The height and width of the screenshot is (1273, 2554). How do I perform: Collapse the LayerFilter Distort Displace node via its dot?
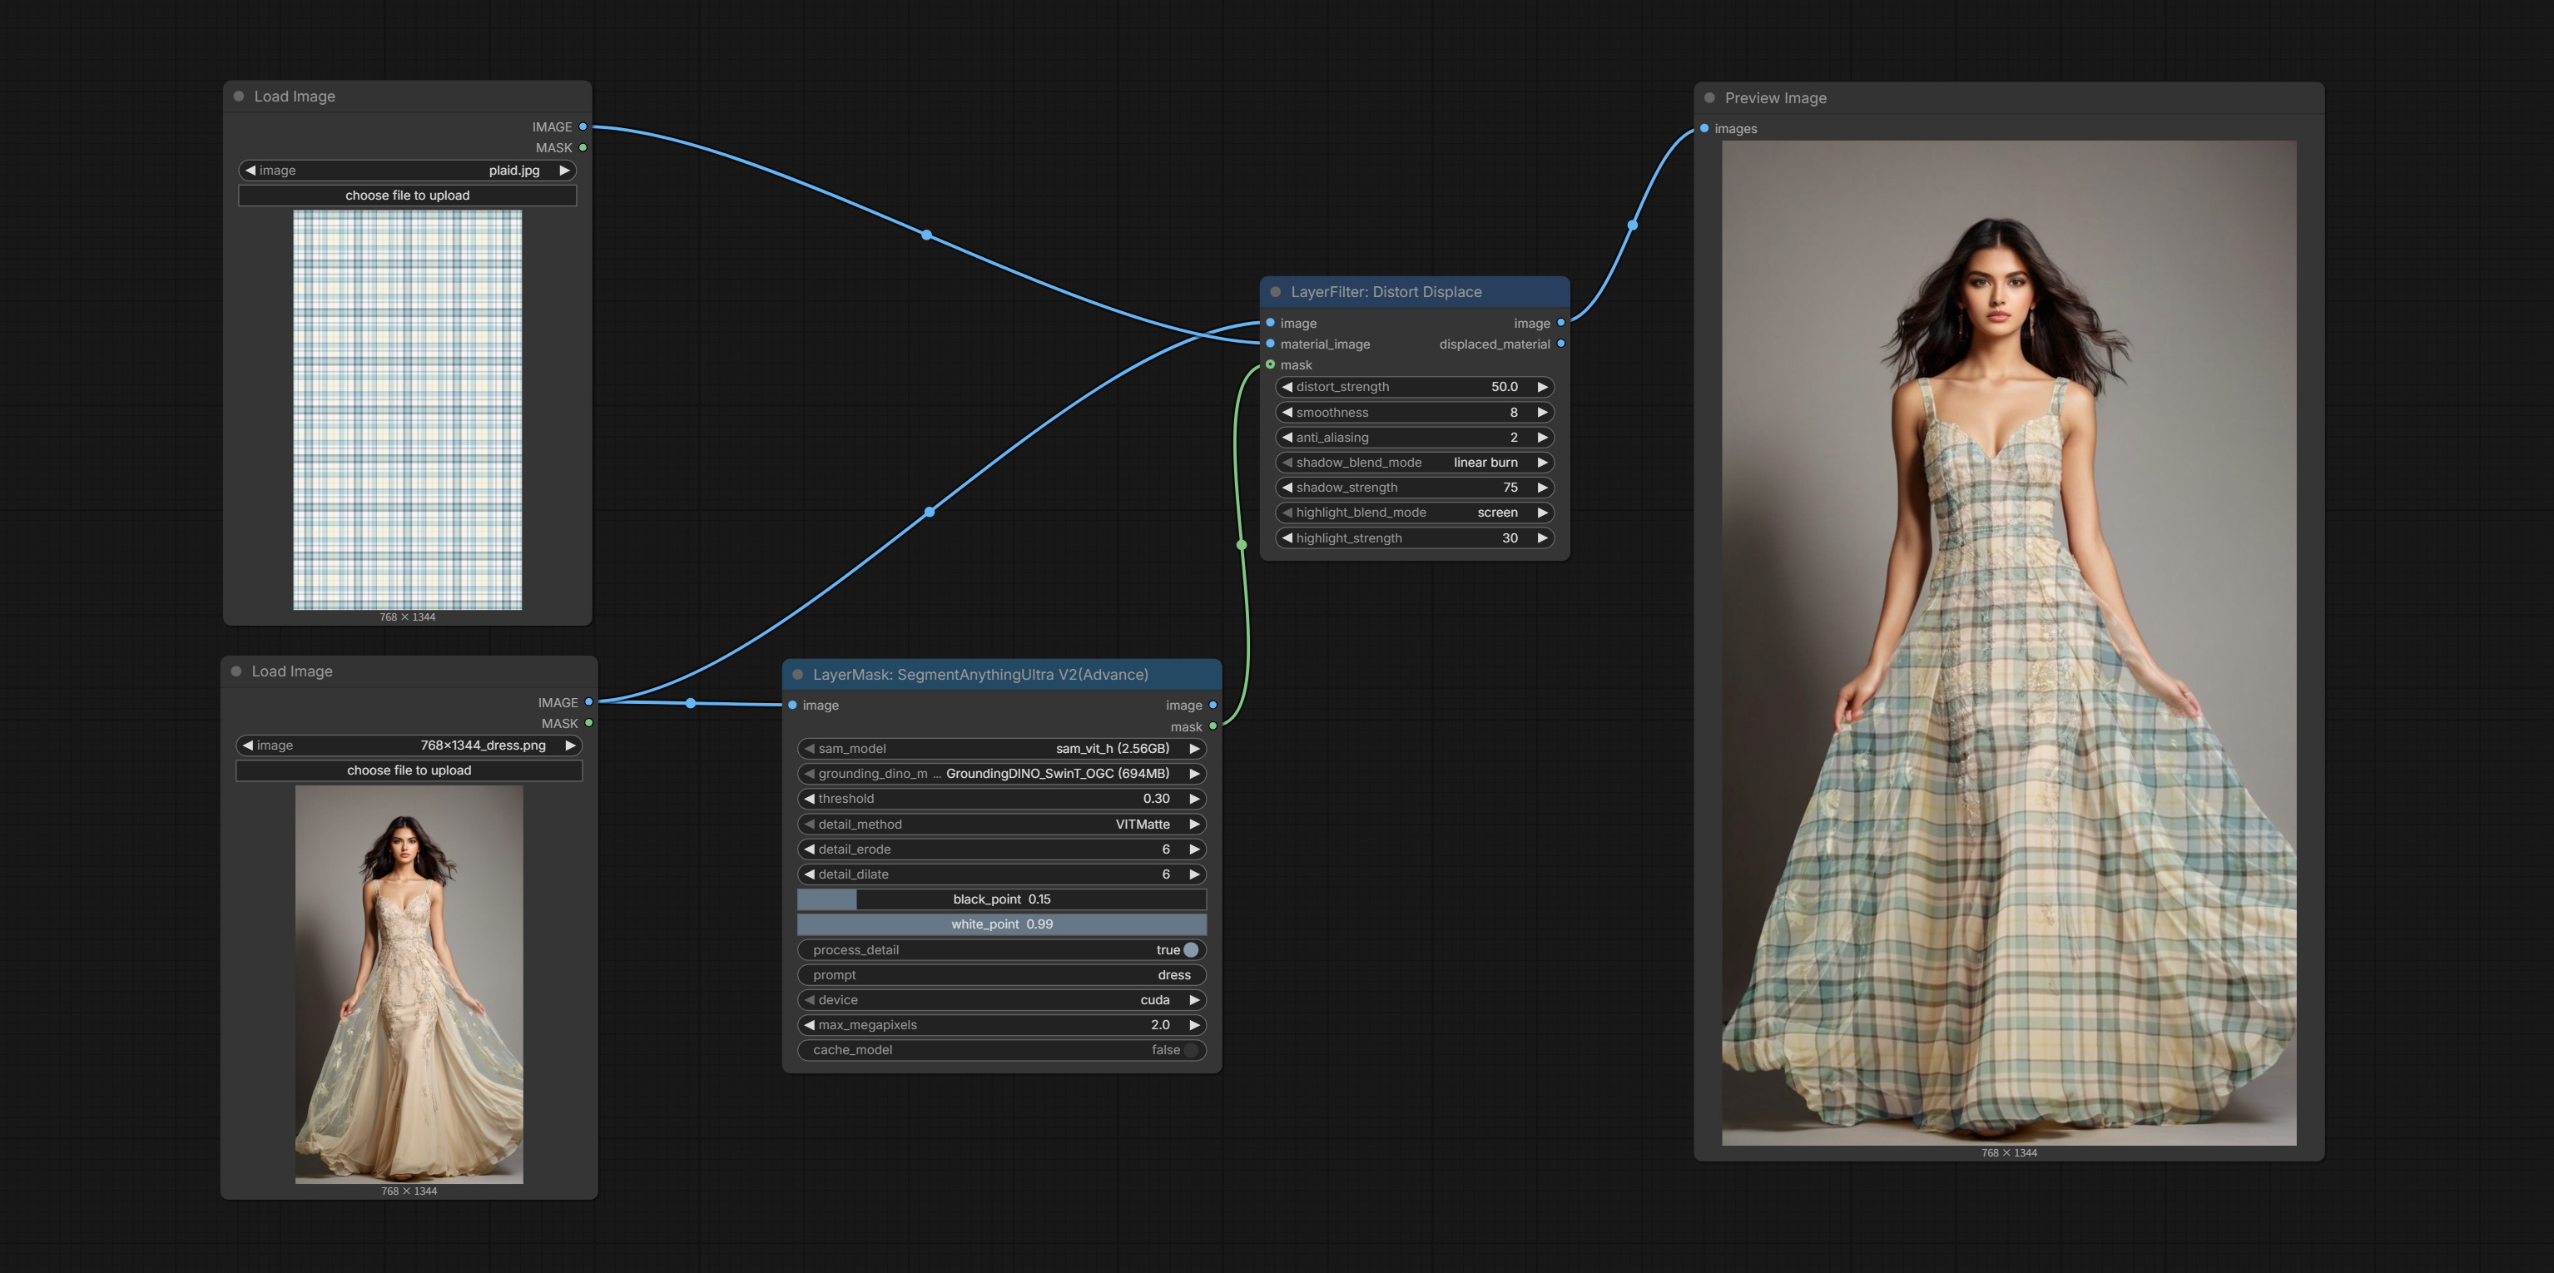(x=1275, y=293)
